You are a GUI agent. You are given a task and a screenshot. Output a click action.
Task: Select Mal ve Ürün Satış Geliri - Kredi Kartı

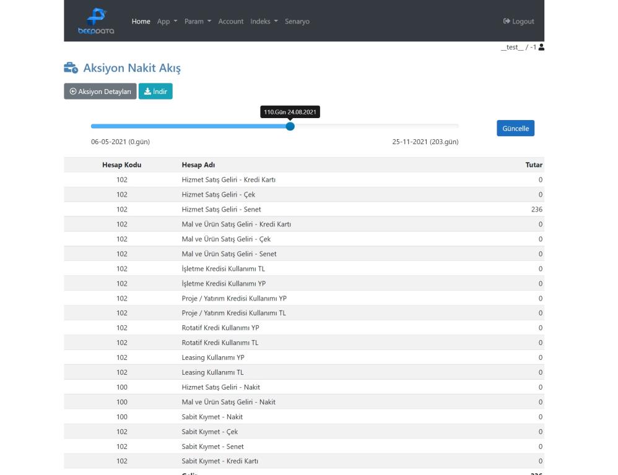point(304,225)
